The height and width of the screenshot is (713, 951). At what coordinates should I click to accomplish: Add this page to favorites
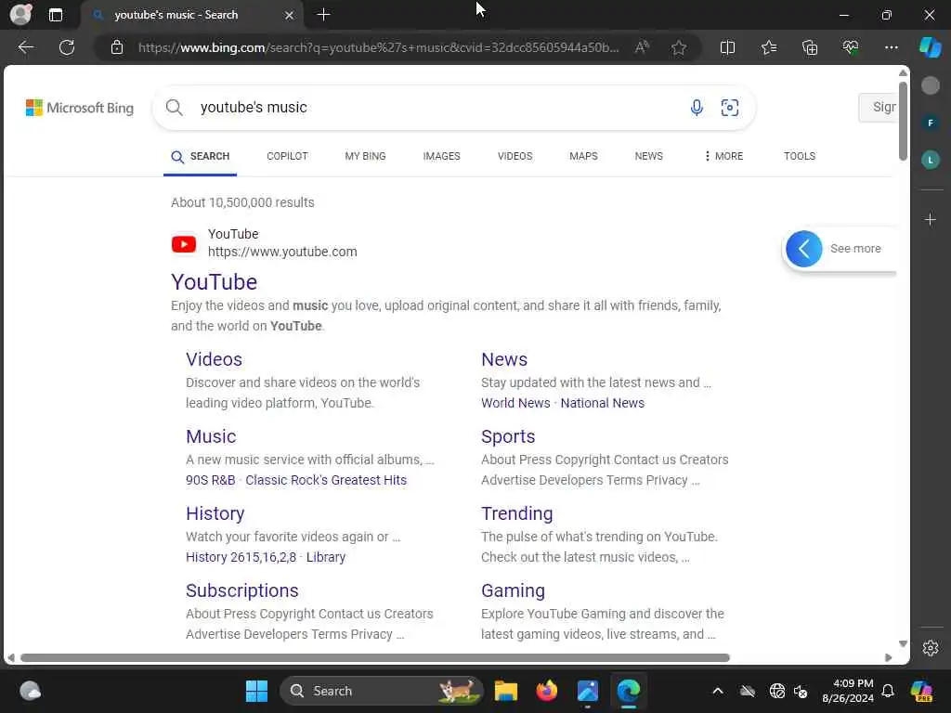[679, 47]
